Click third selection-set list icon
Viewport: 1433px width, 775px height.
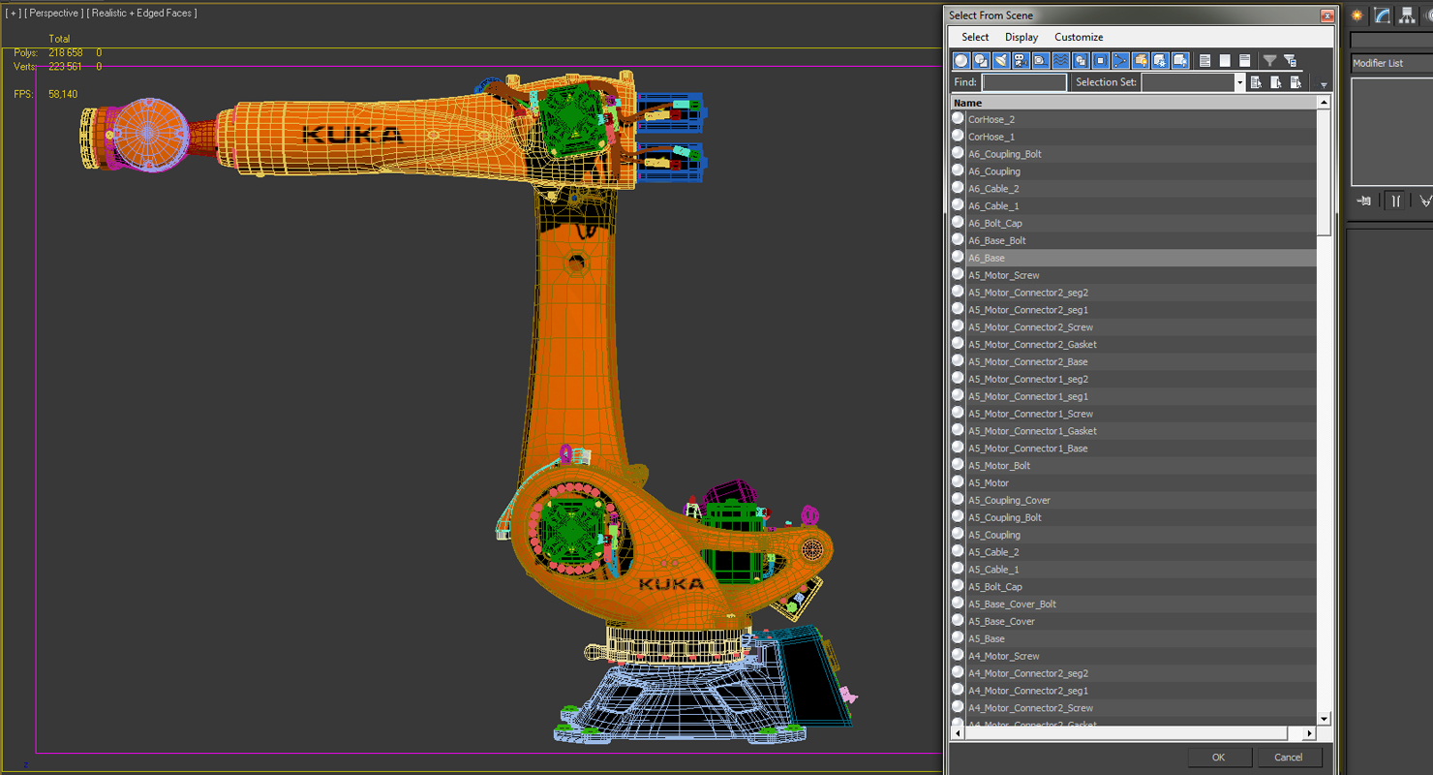click(1296, 82)
